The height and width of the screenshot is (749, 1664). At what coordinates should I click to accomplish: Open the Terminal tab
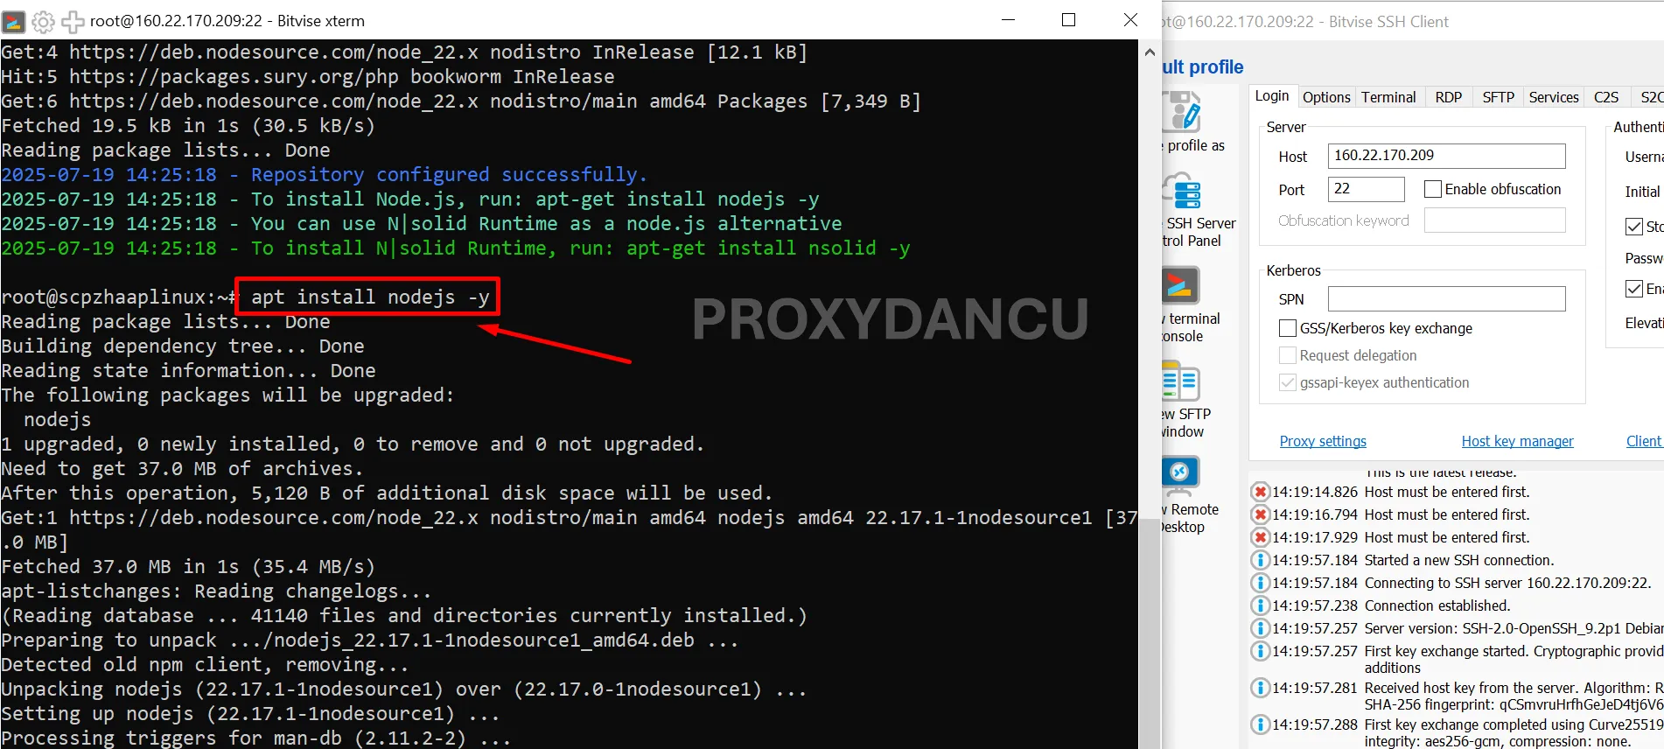1388,97
